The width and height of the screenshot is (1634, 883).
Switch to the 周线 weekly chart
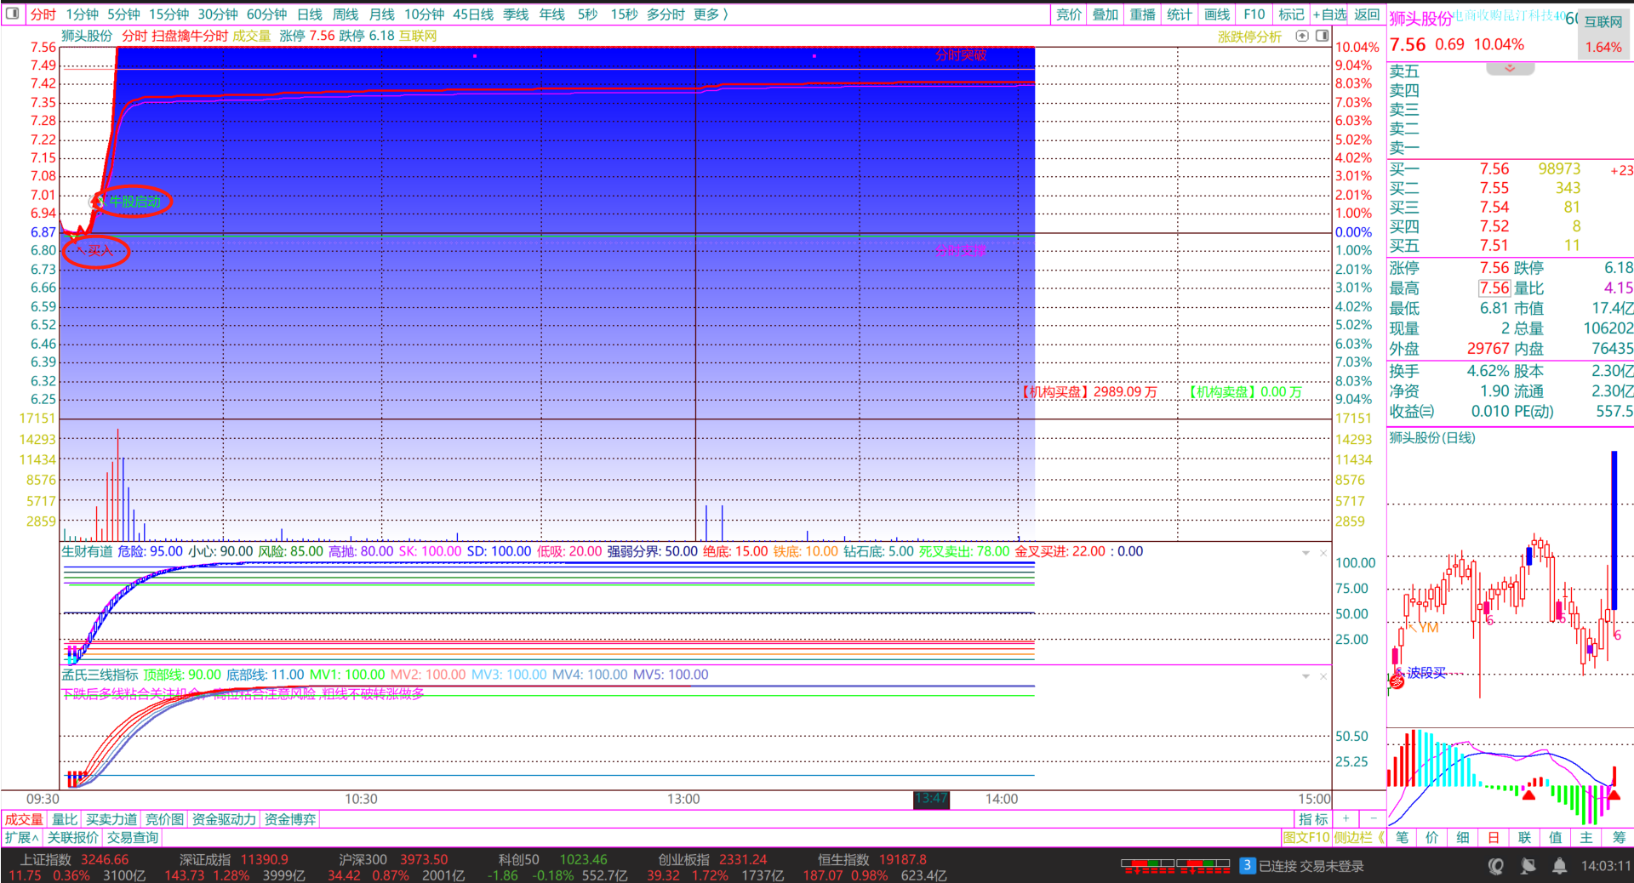(x=346, y=14)
